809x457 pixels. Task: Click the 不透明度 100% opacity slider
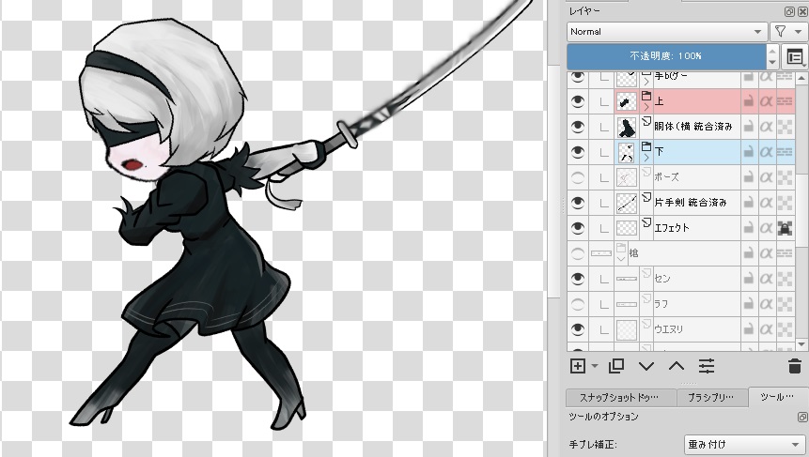[x=665, y=56]
